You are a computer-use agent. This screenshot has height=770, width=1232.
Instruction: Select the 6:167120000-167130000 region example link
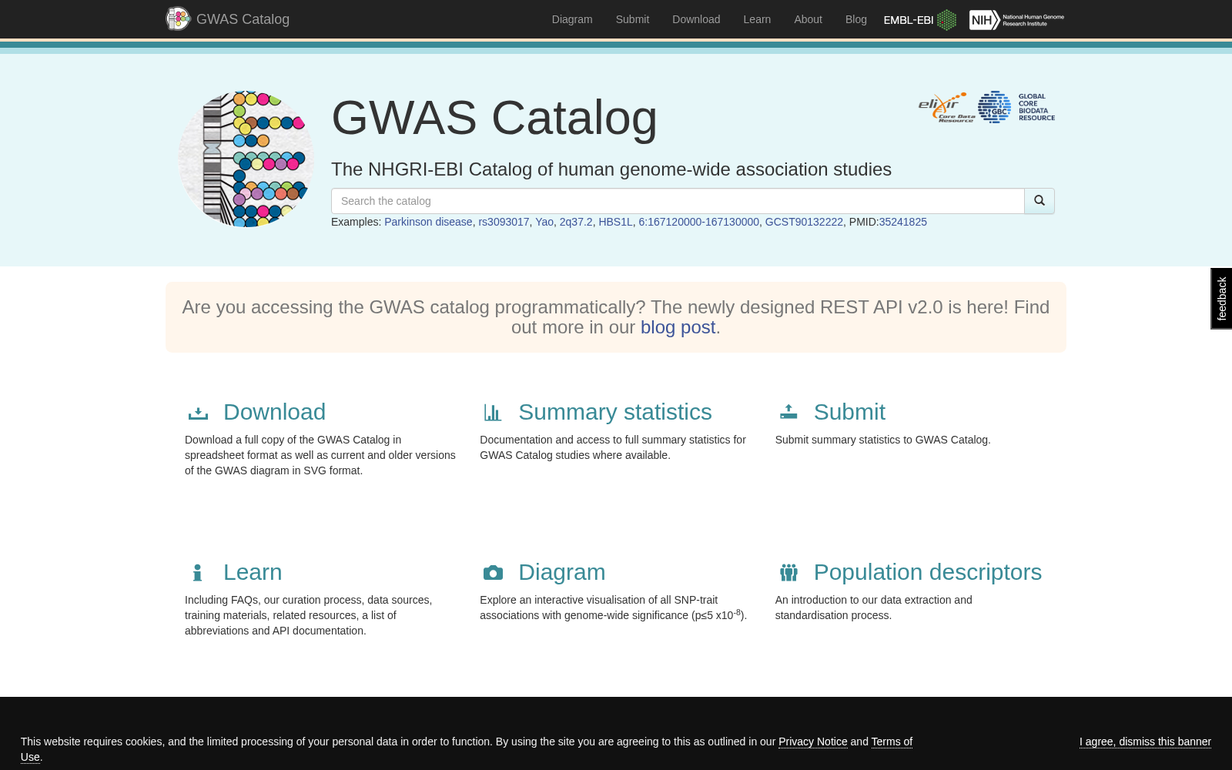tap(698, 222)
